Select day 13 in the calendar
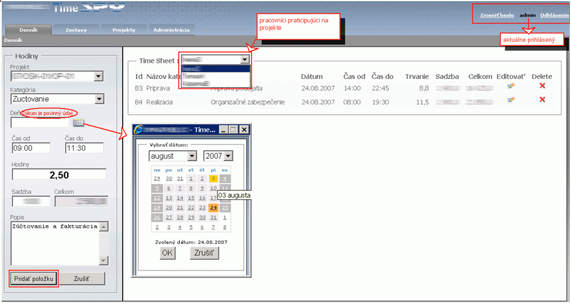Viewport: 571px width, 304px height. (x=169, y=198)
